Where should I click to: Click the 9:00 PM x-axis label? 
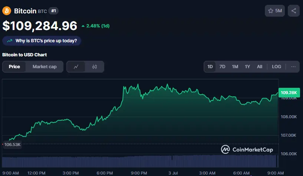click(139, 173)
